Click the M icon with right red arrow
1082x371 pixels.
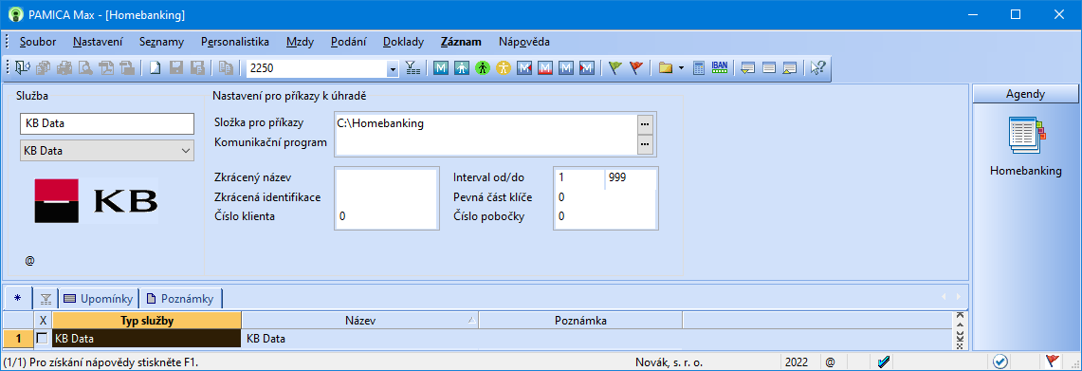click(524, 67)
